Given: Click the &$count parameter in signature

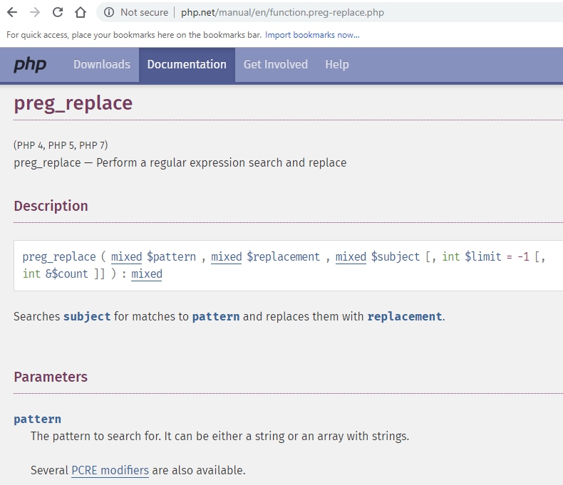Looking at the screenshot, I should coord(66,274).
